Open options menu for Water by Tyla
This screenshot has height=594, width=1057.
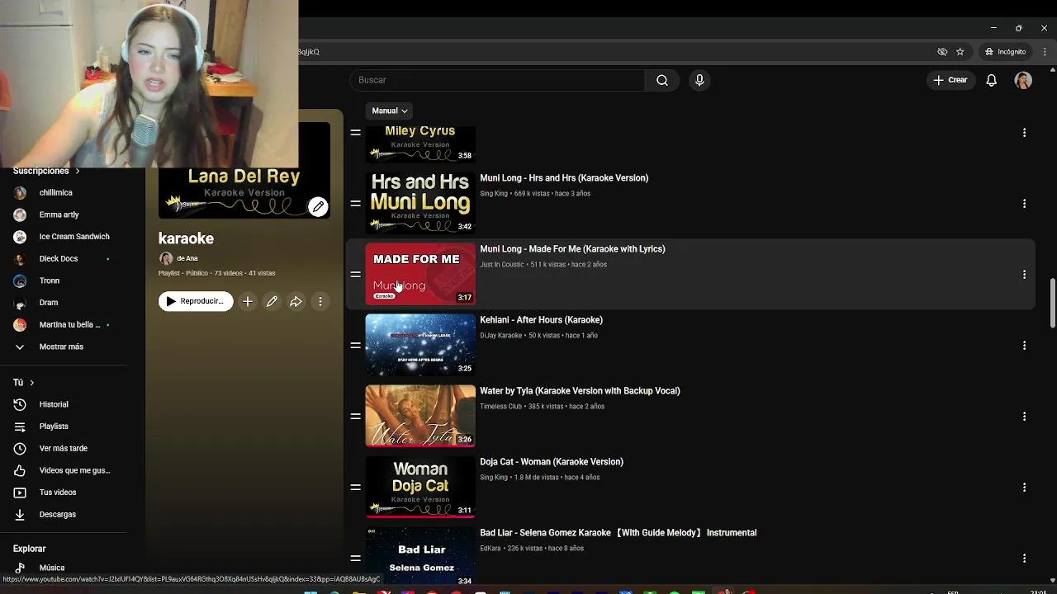pos(1024,417)
